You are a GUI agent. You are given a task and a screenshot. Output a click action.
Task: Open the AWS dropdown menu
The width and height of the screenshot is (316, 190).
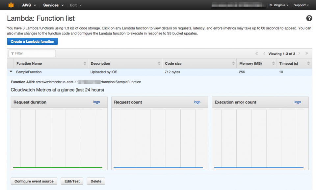[29, 5]
